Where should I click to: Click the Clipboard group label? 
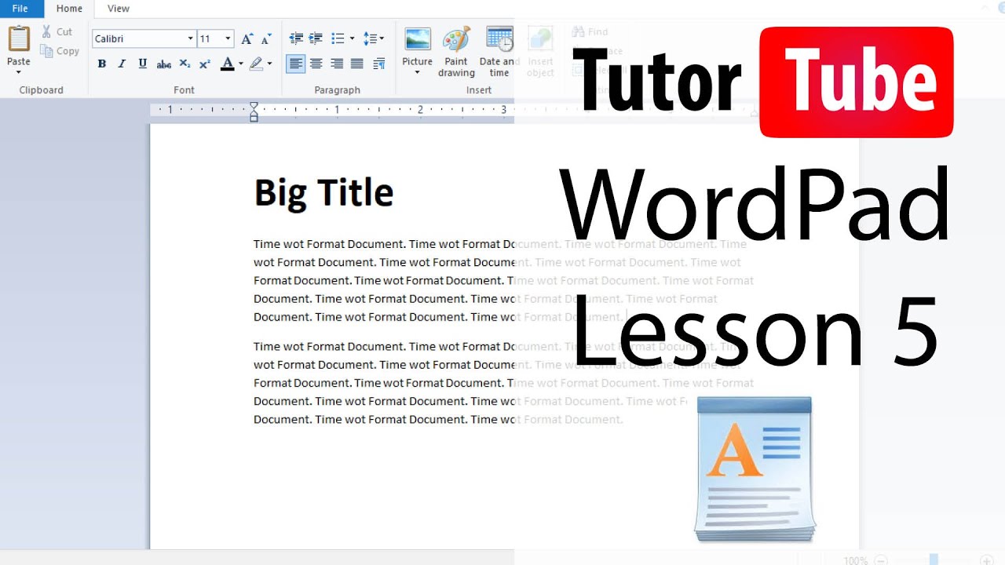(42, 90)
